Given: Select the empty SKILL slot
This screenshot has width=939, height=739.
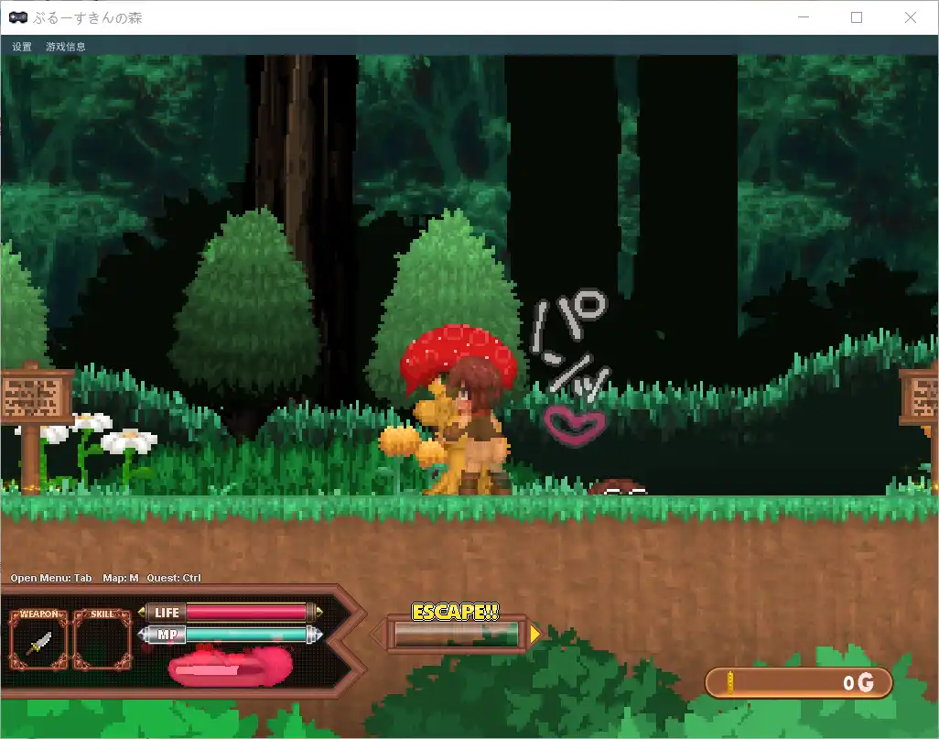Looking at the screenshot, I should coord(102,639).
